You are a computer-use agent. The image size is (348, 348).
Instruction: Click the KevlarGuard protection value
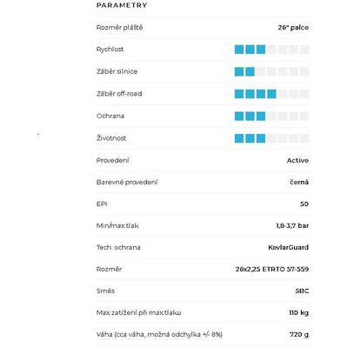(x=288, y=247)
